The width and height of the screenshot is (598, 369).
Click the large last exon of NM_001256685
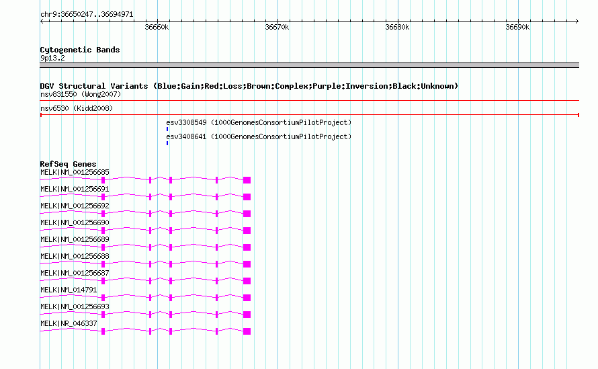[x=247, y=180]
